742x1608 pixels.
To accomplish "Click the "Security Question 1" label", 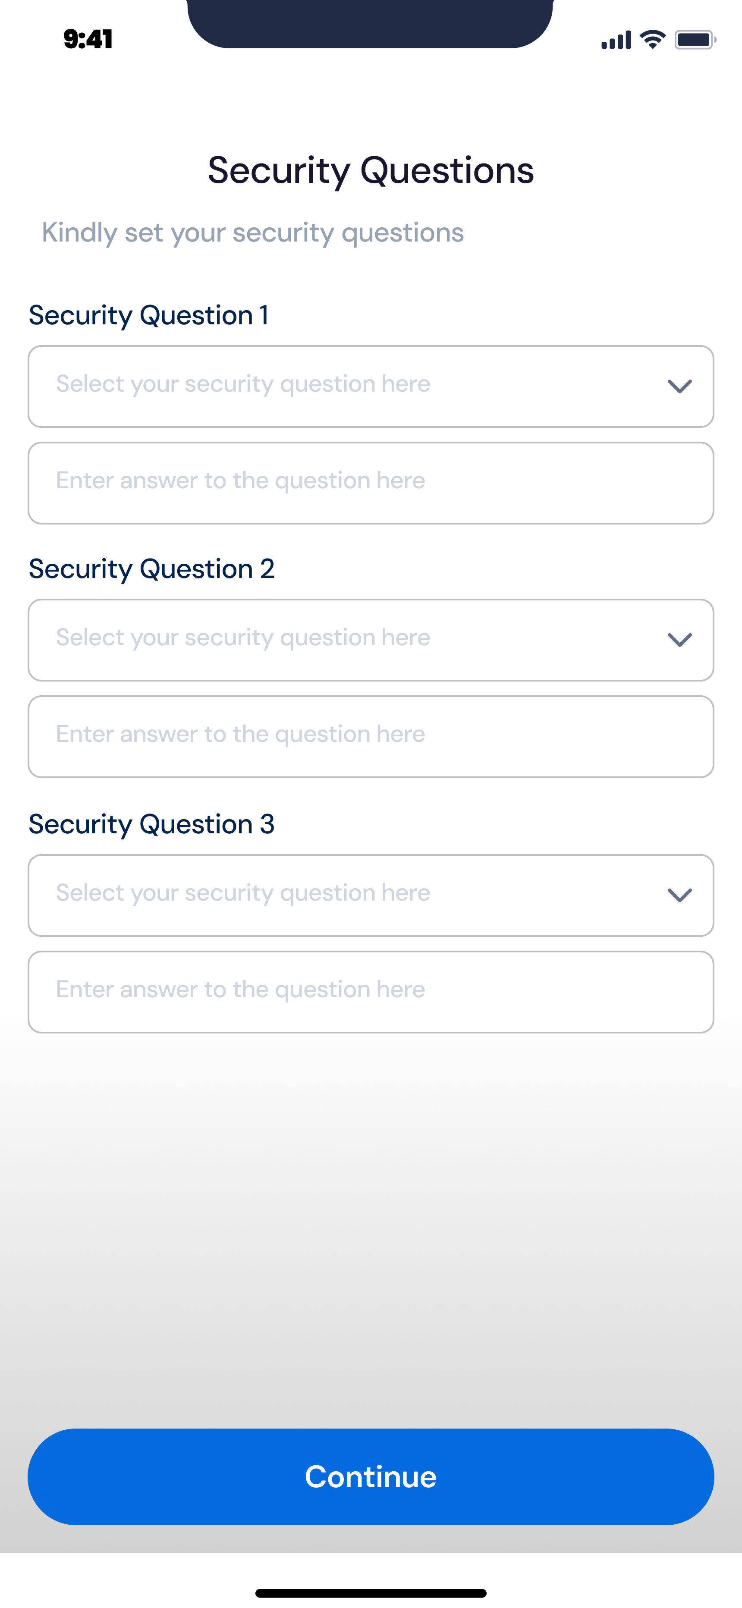I will click(x=149, y=315).
